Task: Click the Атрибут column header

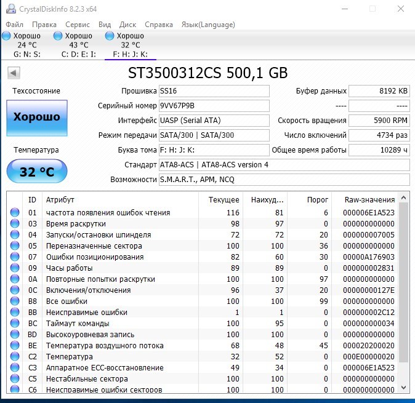Action: (x=60, y=199)
